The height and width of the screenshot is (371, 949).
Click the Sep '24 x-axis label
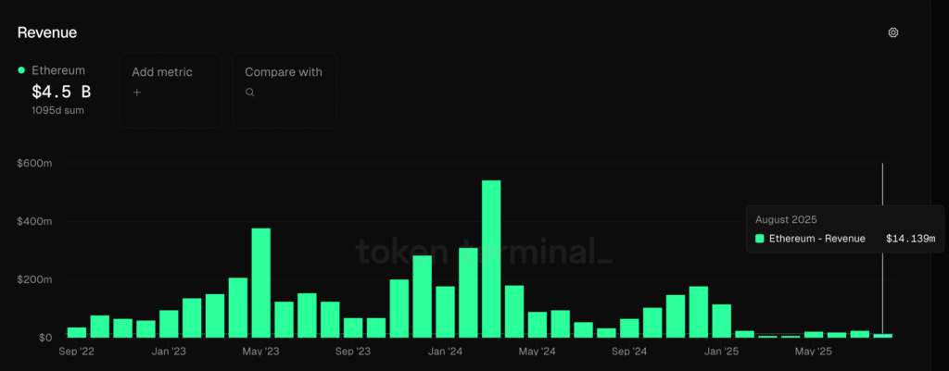(629, 351)
